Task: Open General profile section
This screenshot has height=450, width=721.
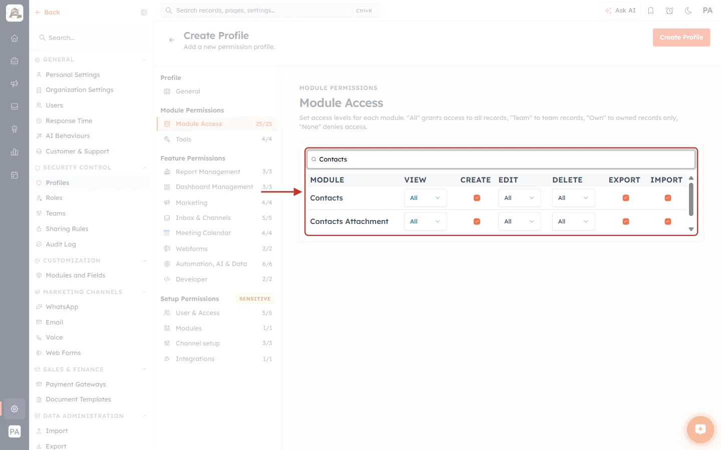Action: point(217,91)
